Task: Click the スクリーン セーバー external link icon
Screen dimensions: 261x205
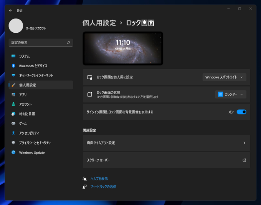Action: (244, 160)
